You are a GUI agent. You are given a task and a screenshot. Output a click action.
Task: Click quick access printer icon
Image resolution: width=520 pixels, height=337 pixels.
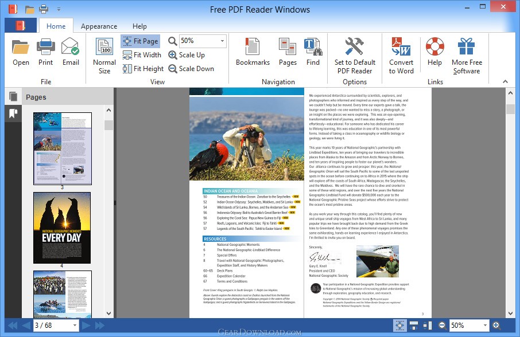click(44, 9)
